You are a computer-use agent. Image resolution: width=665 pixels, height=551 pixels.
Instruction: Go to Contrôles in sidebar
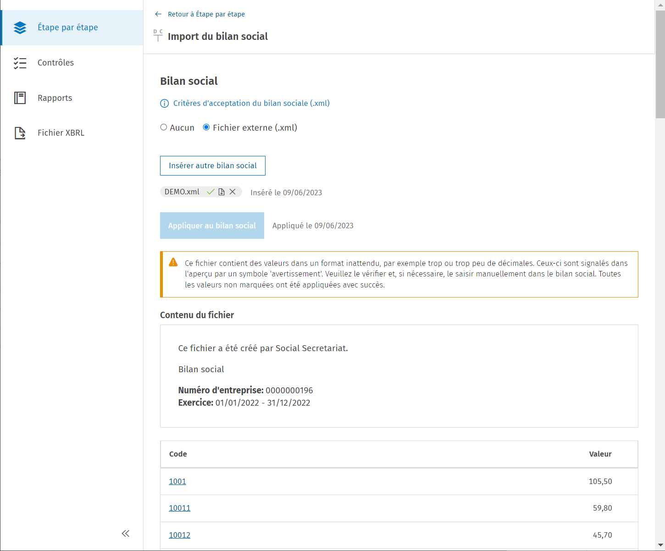point(72,63)
